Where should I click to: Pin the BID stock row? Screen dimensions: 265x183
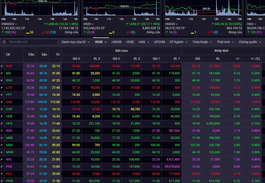(x=2, y=73)
